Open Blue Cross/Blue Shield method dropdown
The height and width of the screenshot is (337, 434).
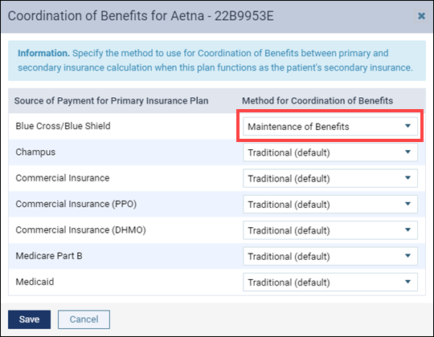pos(330,126)
